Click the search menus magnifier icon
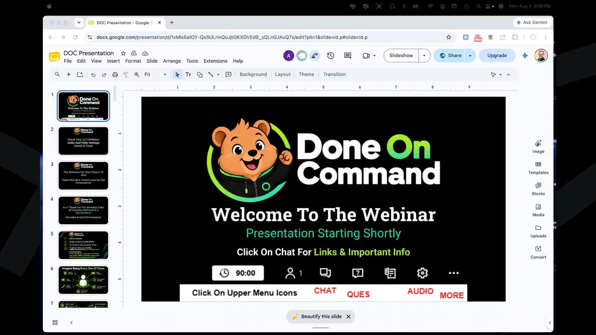The height and width of the screenshot is (335, 596). [x=57, y=74]
